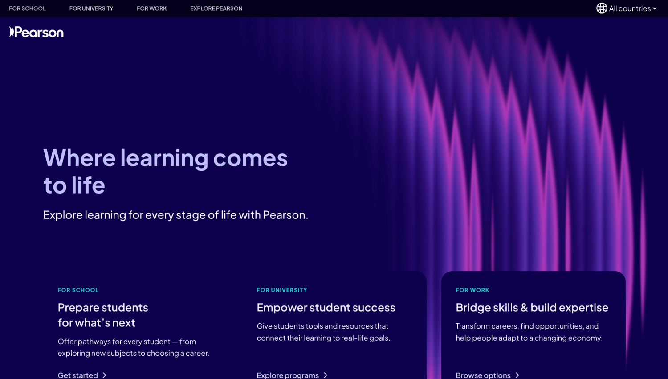
Task: Open the For University menu
Action: point(91,8)
